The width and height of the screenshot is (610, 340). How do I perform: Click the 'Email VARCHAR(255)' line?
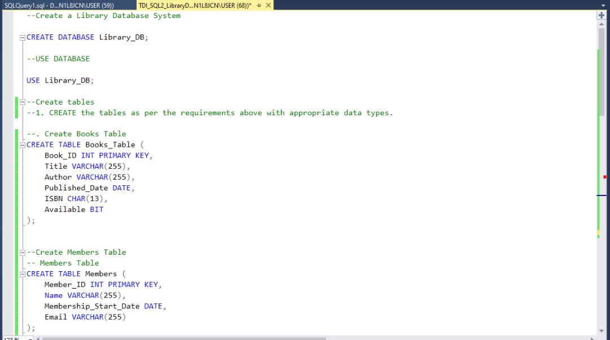click(85, 317)
